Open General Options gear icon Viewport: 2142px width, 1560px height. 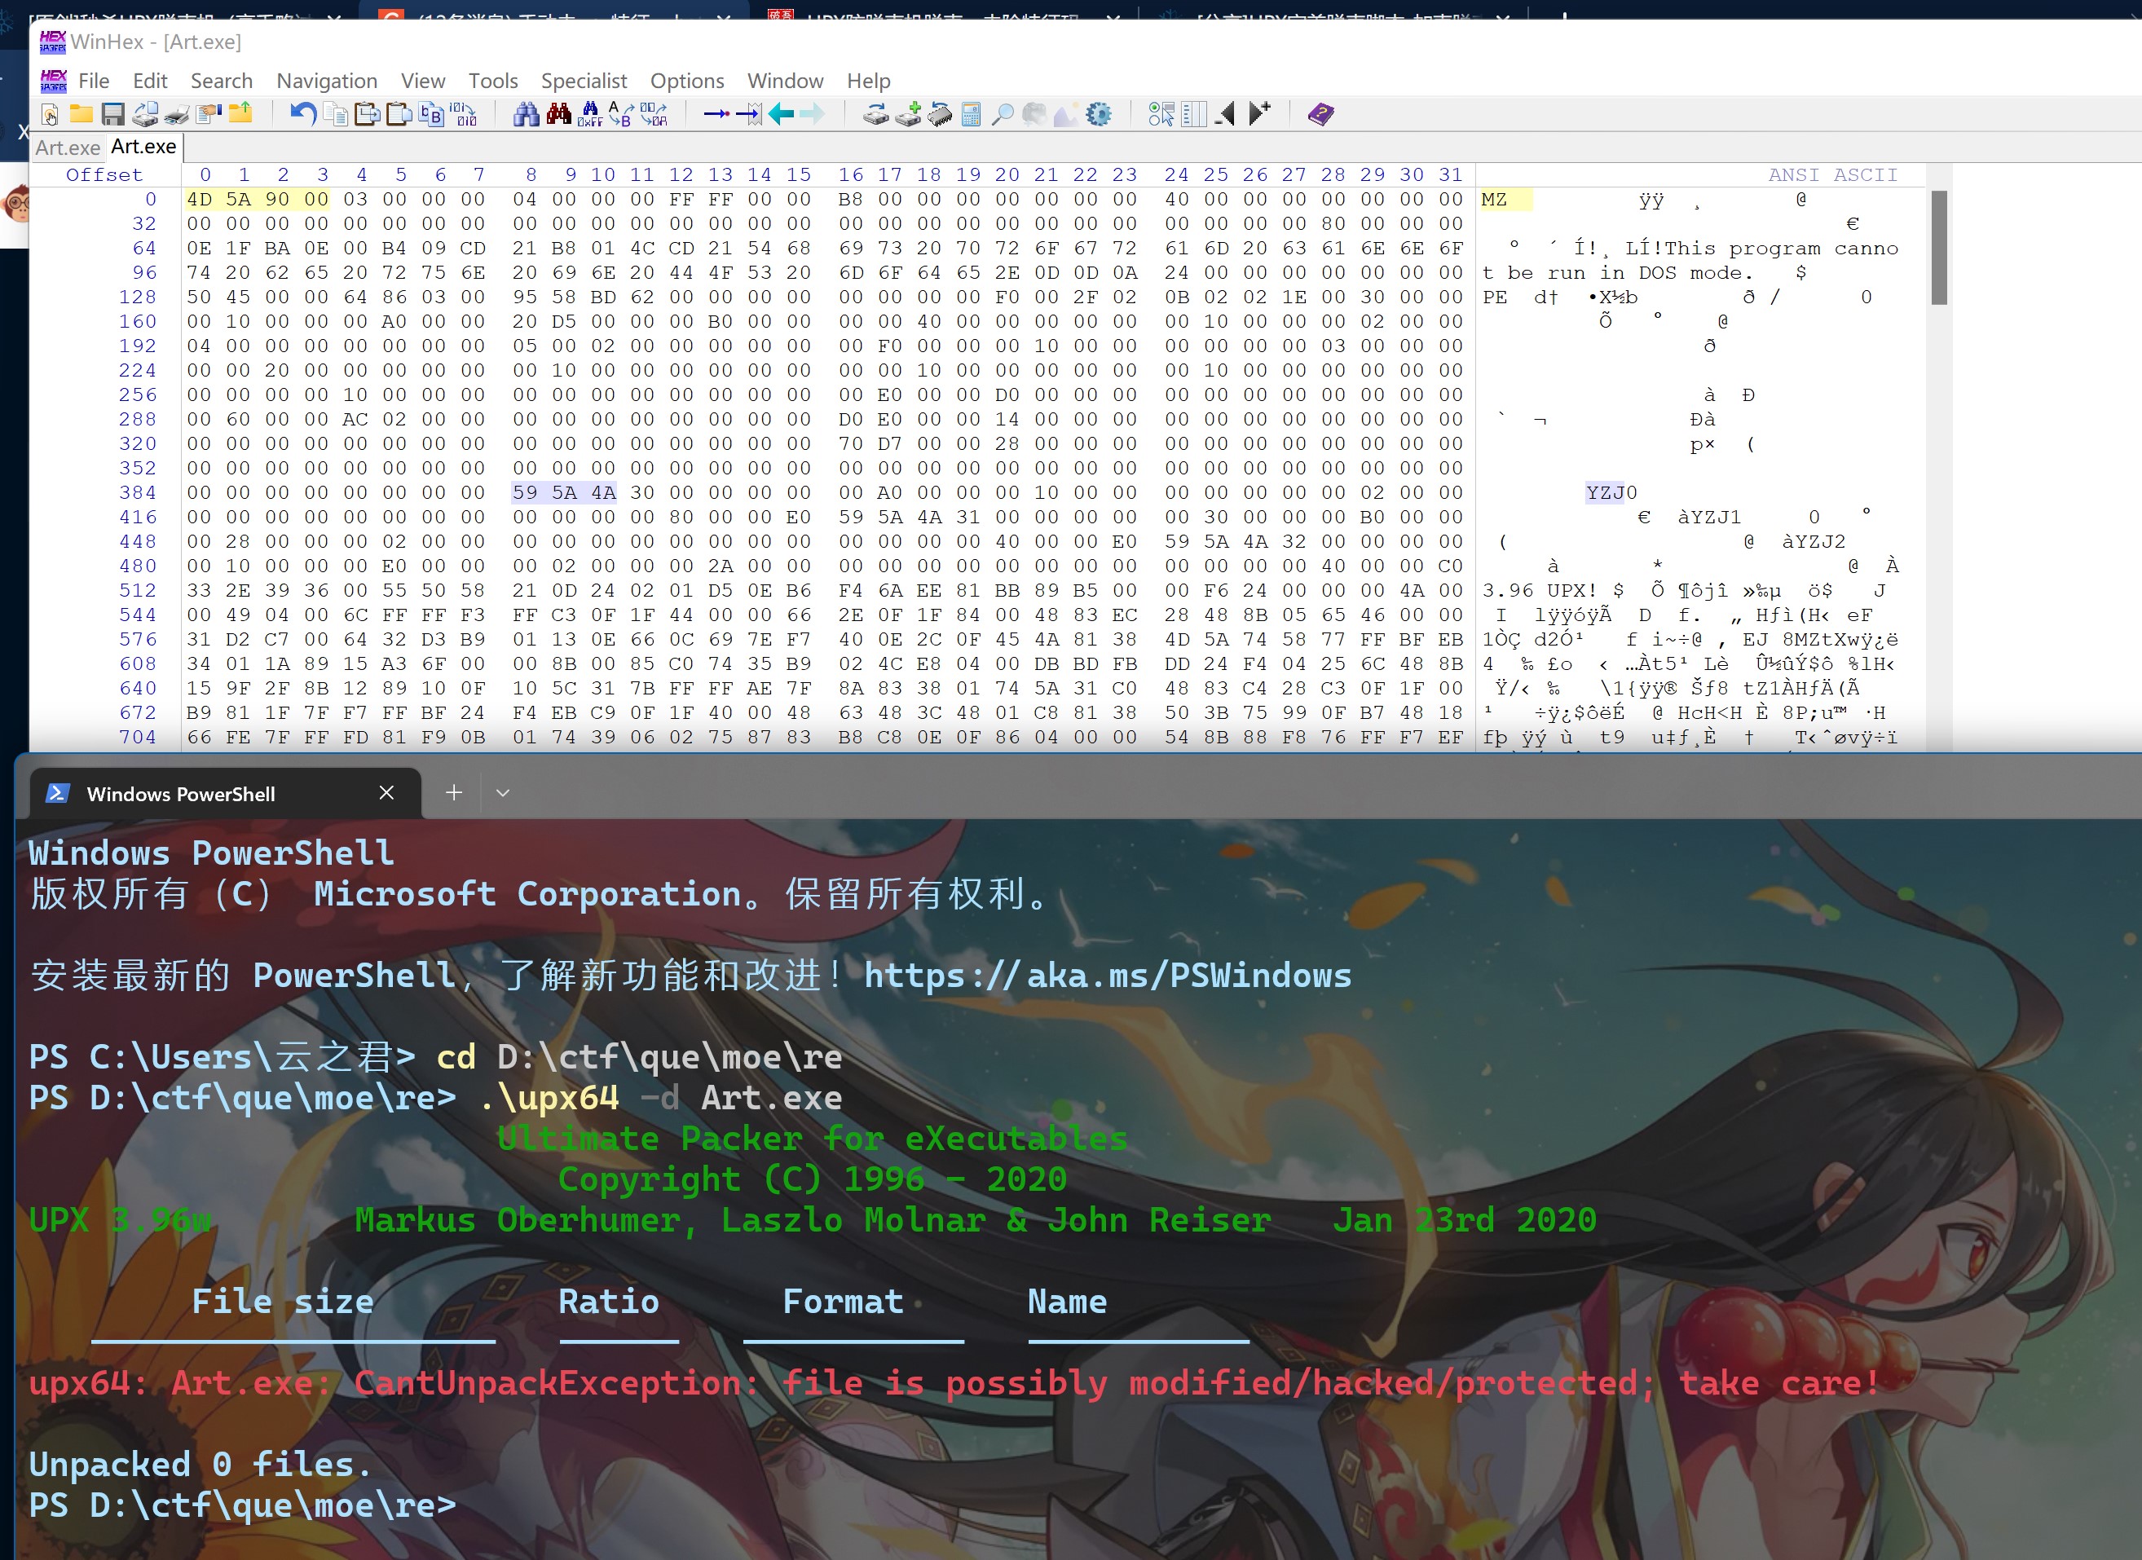1099,115
